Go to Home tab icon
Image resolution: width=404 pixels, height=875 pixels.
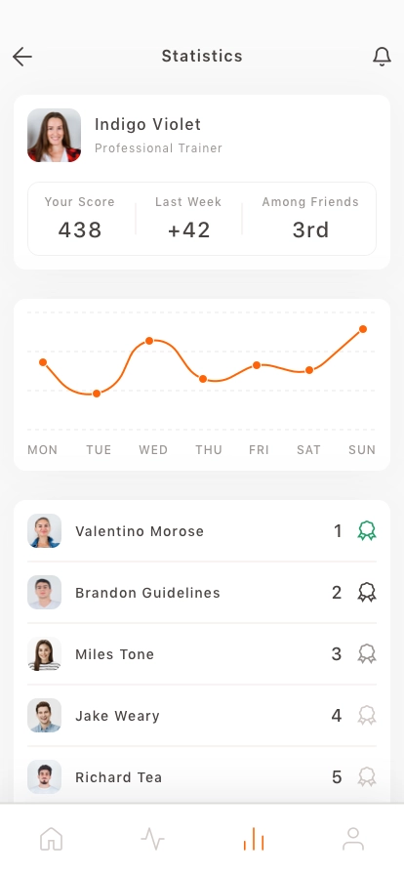(x=52, y=839)
